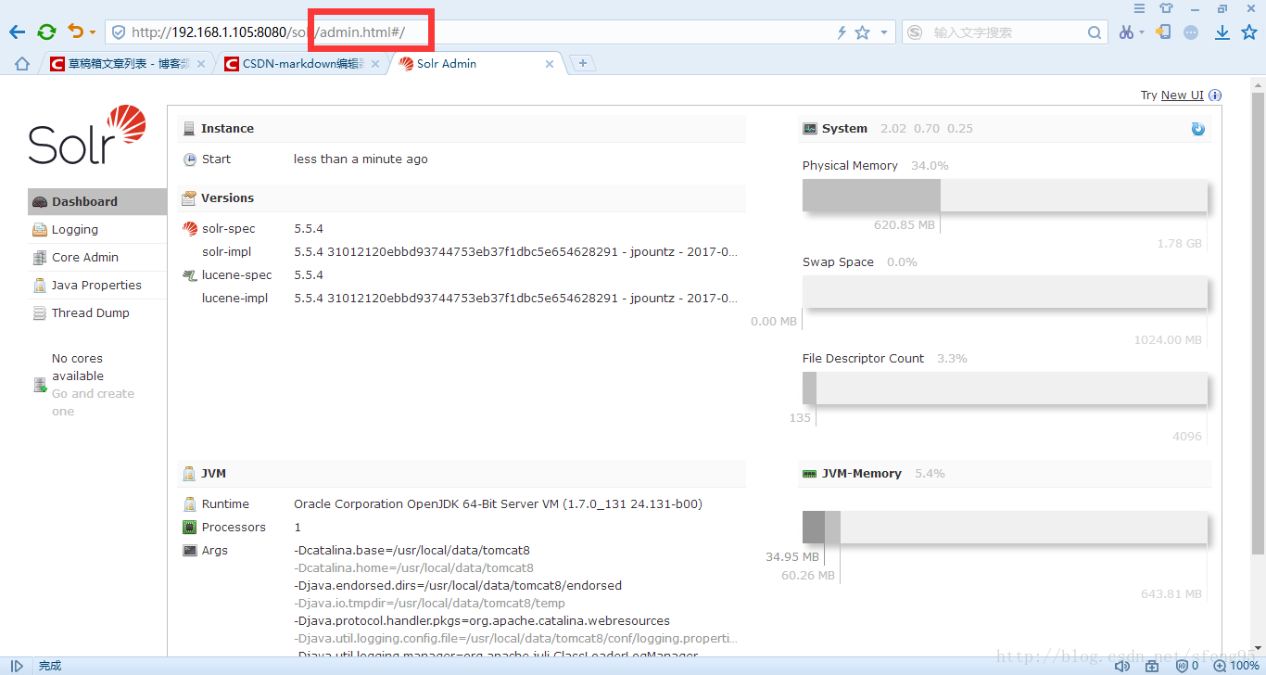1266x675 pixels.
Task: Open the downloads arrow icon in toolbar
Action: coord(1222,32)
